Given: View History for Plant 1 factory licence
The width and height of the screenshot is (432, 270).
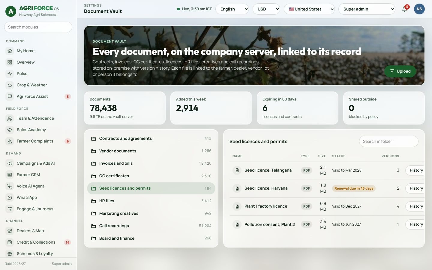Looking at the screenshot, I should click(415, 206).
